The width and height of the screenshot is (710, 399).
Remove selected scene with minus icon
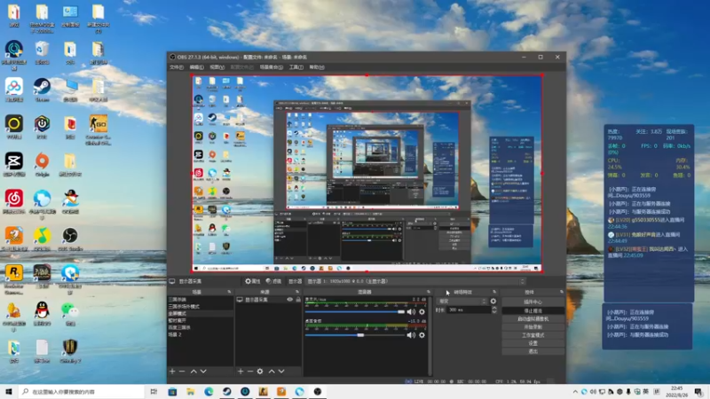click(x=182, y=372)
